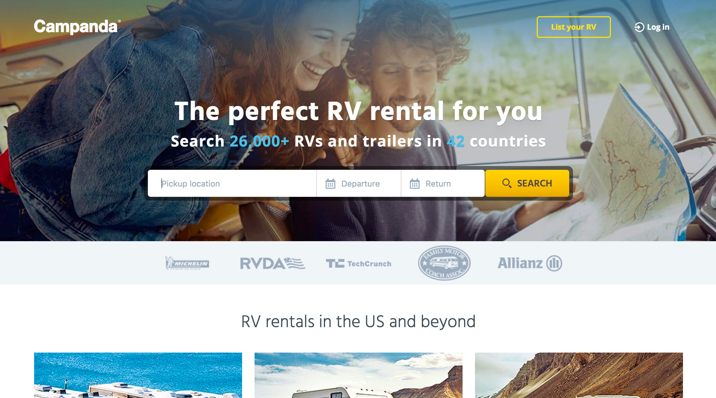Open the trailer and cliffs thumbnail

[359, 375]
